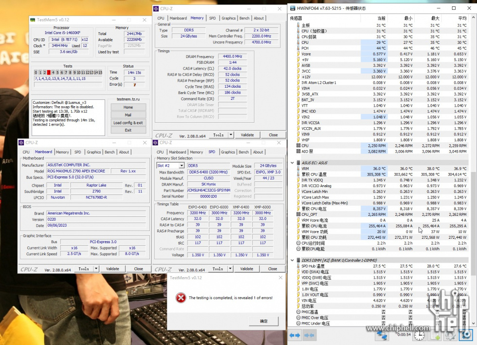This screenshot has height=345, width=477.
Task: Switch to Bench tab in CPU-Z Memory window
Action: (244, 18)
